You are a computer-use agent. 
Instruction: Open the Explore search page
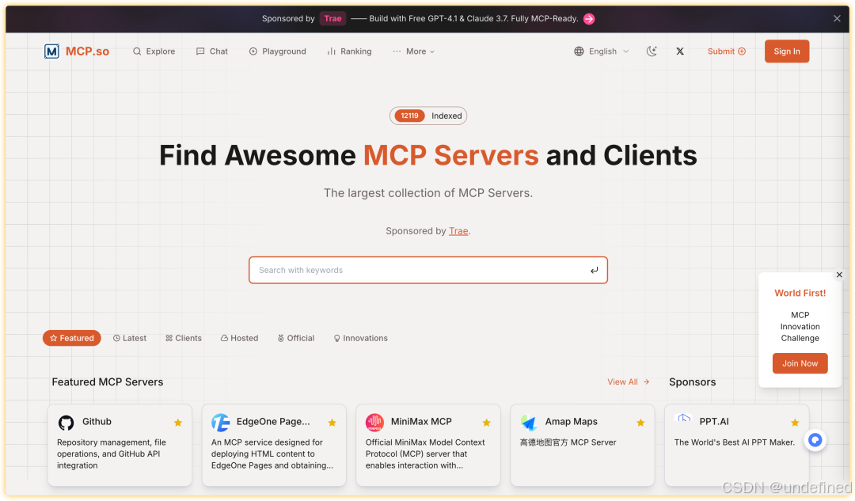tap(154, 51)
